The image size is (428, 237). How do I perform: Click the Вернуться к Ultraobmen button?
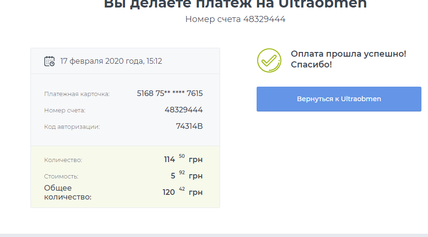pos(339,99)
